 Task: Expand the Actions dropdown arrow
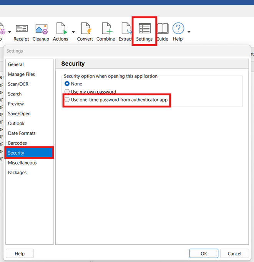click(73, 32)
